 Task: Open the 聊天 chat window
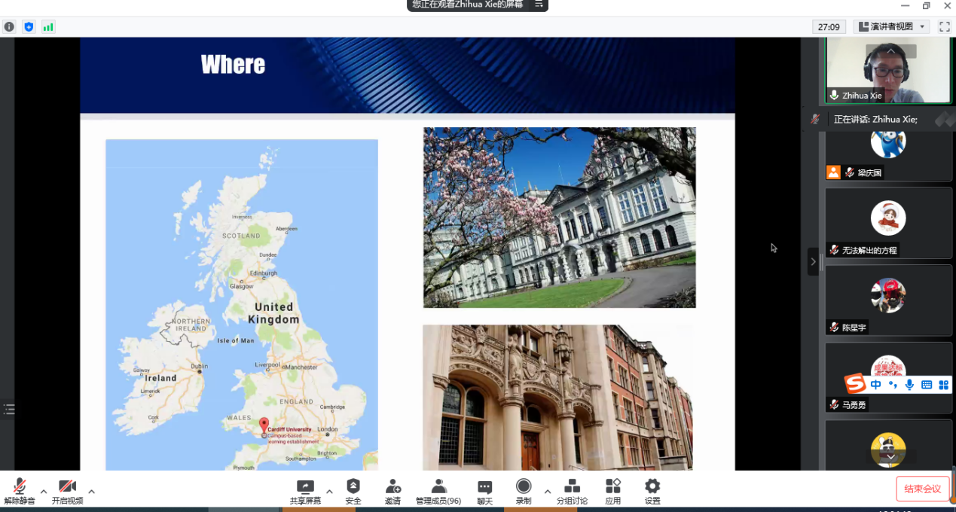484,491
